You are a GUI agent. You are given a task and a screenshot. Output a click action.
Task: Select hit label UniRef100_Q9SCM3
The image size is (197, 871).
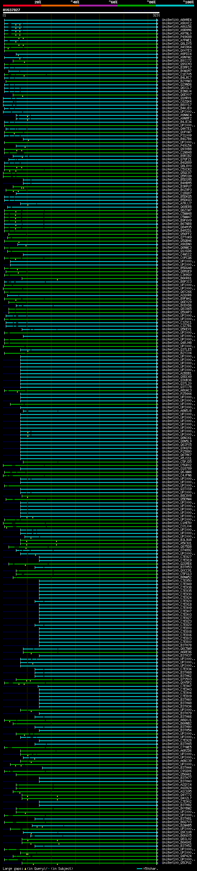177,64
